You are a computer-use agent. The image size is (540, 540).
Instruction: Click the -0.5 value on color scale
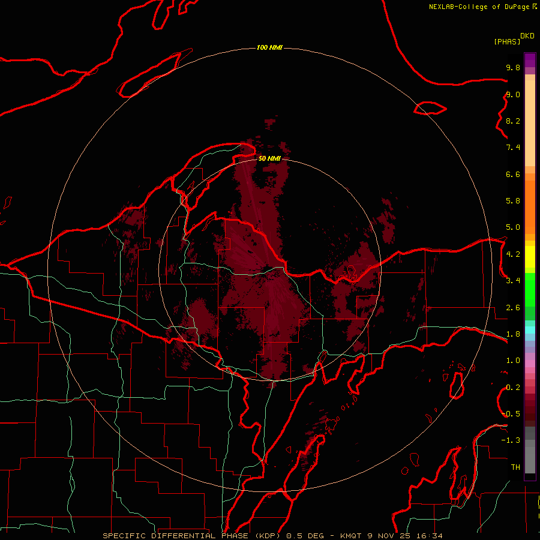click(x=511, y=414)
